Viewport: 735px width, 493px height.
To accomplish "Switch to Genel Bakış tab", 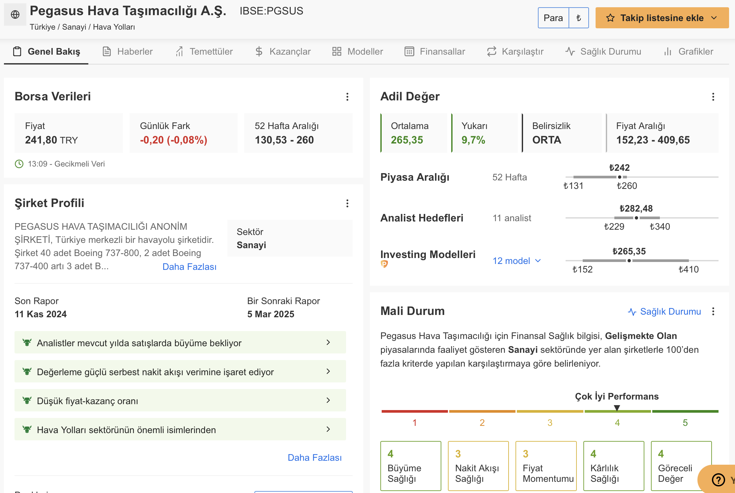I will tap(46, 51).
